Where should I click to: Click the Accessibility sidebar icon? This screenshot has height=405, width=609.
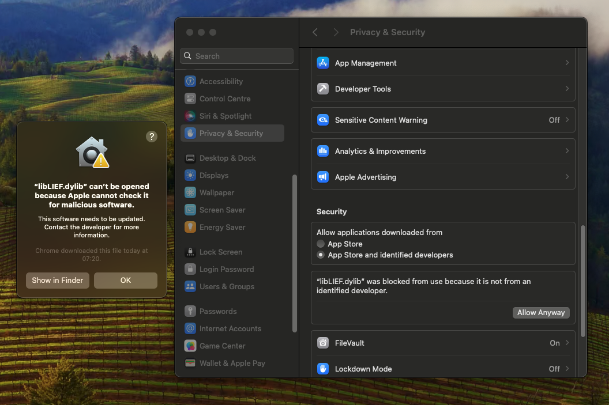pyautogui.click(x=190, y=81)
